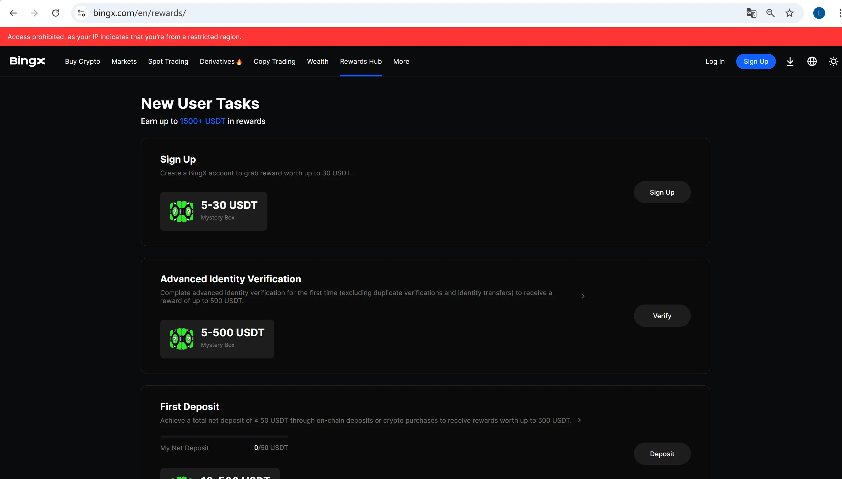Screen dimensions: 842x479
Task: Go to the Markets page
Action: (x=124, y=62)
